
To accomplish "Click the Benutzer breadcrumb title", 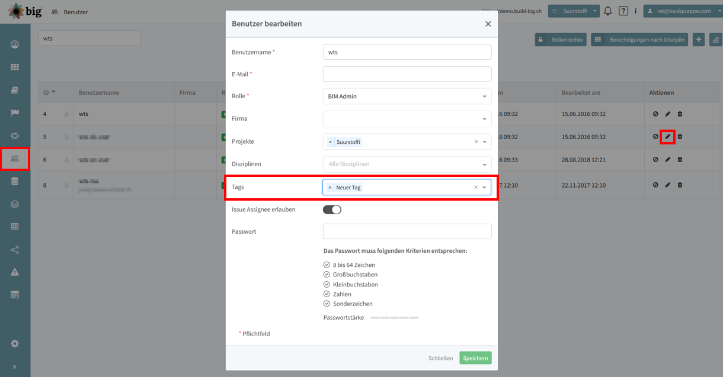I will pyautogui.click(x=76, y=12).
